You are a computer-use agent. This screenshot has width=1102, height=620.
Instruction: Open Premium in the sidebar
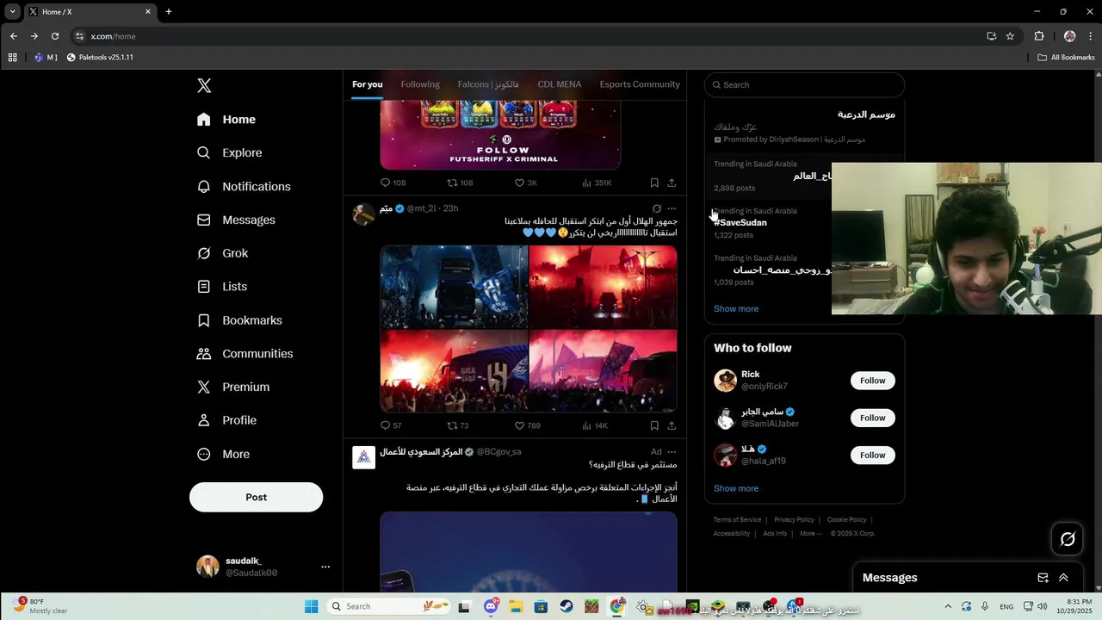point(233,387)
